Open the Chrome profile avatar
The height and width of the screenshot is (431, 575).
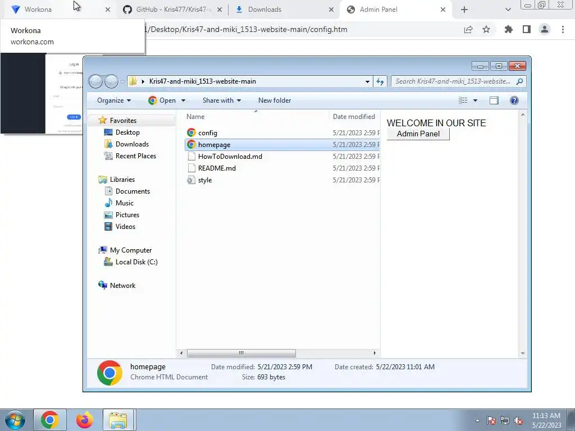pos(545,29)
